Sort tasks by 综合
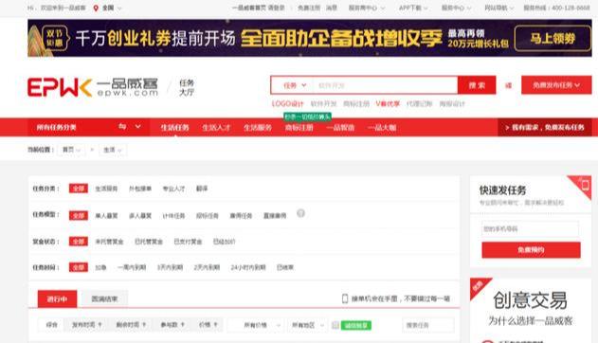598x343 pixels. (51, 325)
